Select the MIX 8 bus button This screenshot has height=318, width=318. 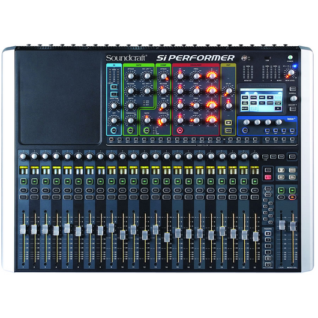point(169,139)
